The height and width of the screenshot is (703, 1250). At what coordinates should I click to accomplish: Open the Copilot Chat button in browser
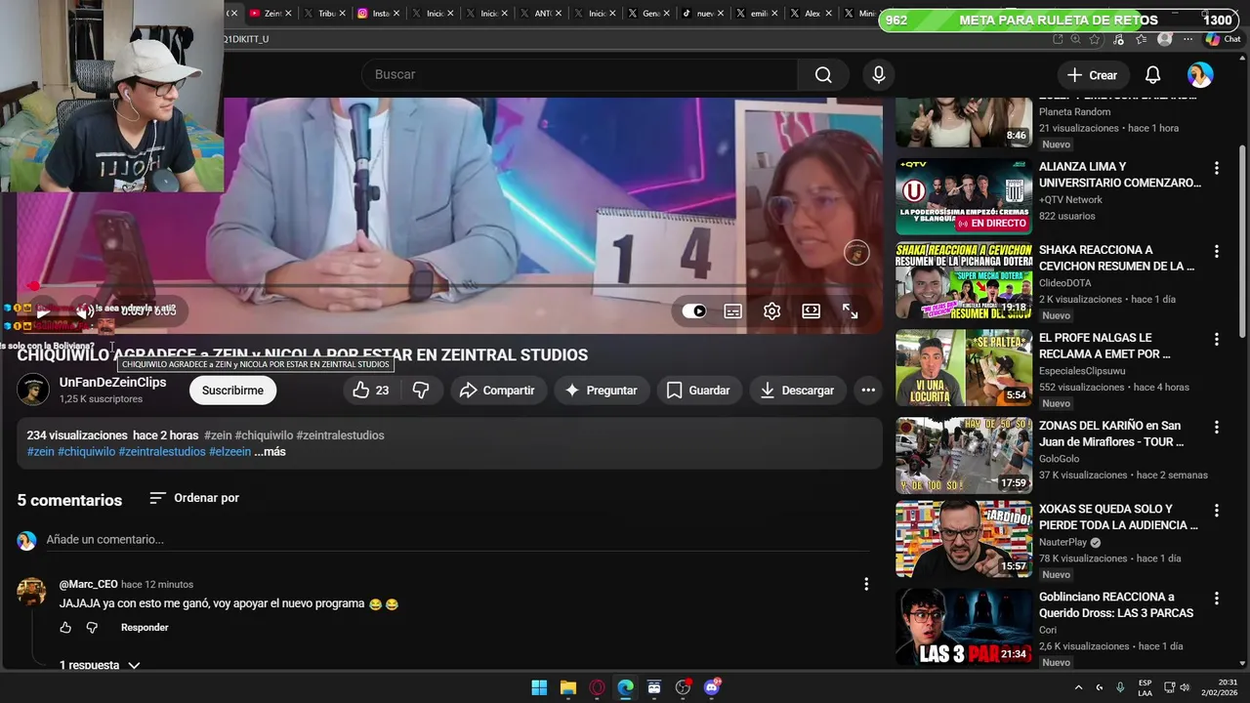(x=1223, y=39)
